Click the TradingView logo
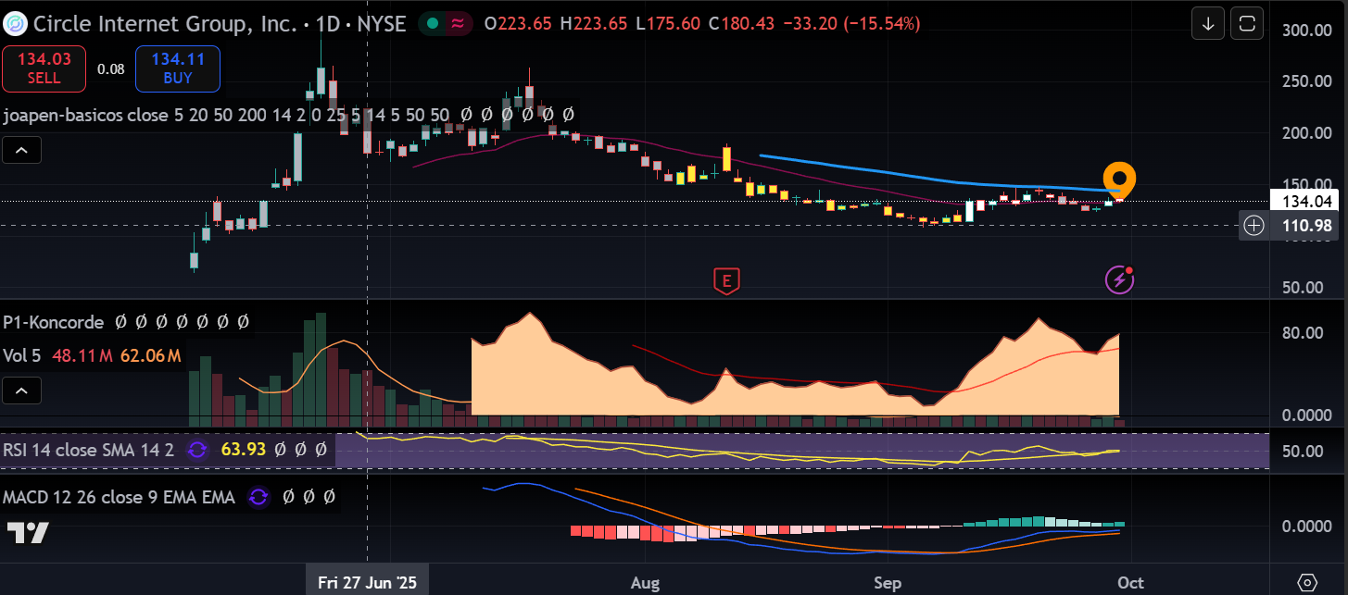This screenshot has height=595, width=1348. 28,532
